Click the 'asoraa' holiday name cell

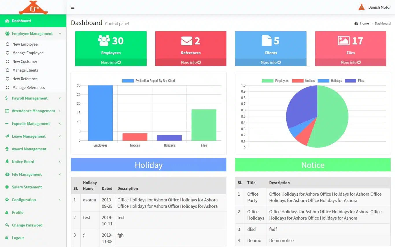coord(90,203)
